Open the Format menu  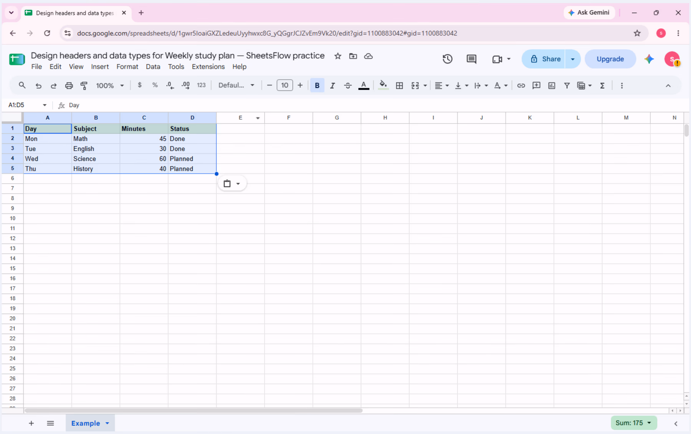(x=127, y=67)
